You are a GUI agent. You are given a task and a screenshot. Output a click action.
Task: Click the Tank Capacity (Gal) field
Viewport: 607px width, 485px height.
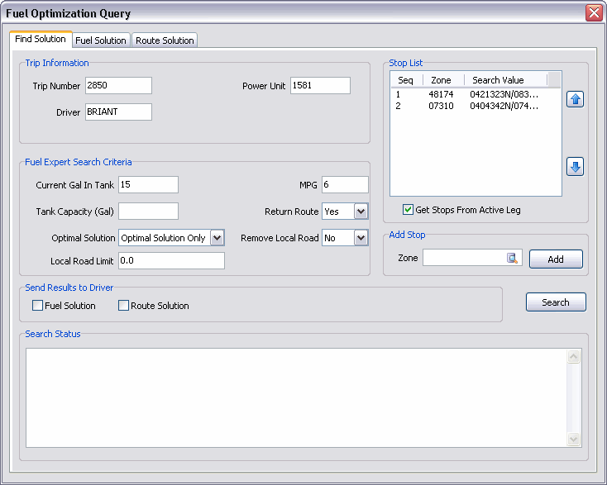click(x=149, y=212)
